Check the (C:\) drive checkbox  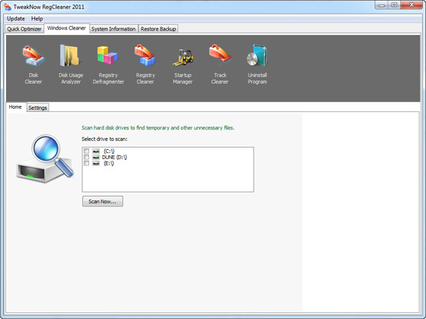click(86, 151)
